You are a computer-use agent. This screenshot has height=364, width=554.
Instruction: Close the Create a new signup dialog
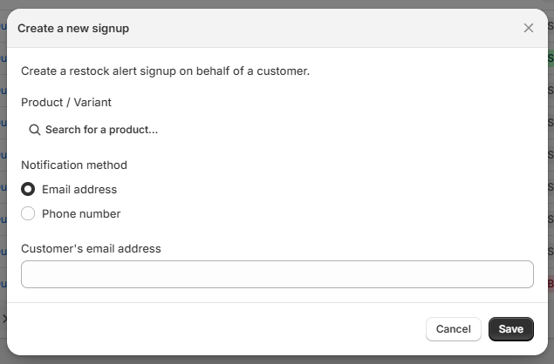coord(528,28)
